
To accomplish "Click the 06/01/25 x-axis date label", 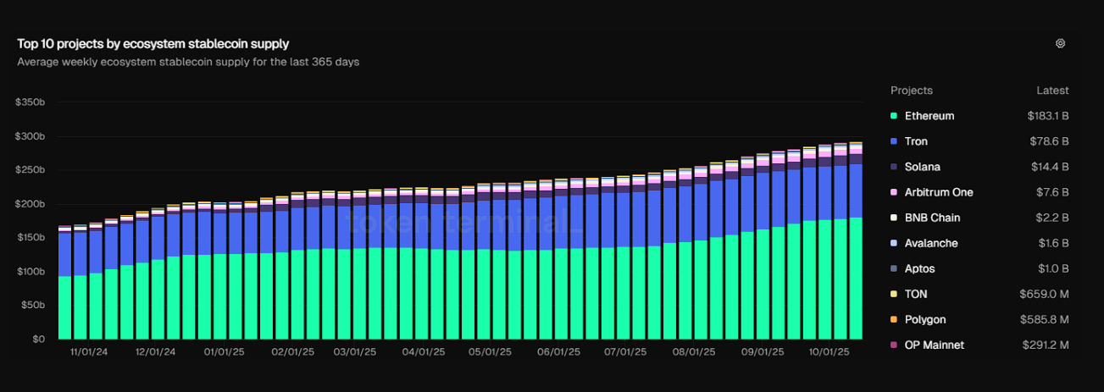I will (557, 351).
